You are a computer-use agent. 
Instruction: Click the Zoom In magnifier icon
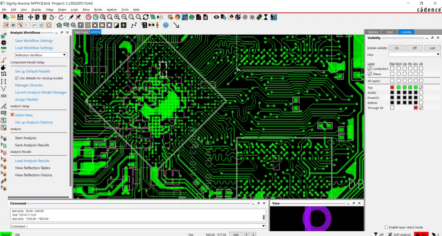(117, 17)
